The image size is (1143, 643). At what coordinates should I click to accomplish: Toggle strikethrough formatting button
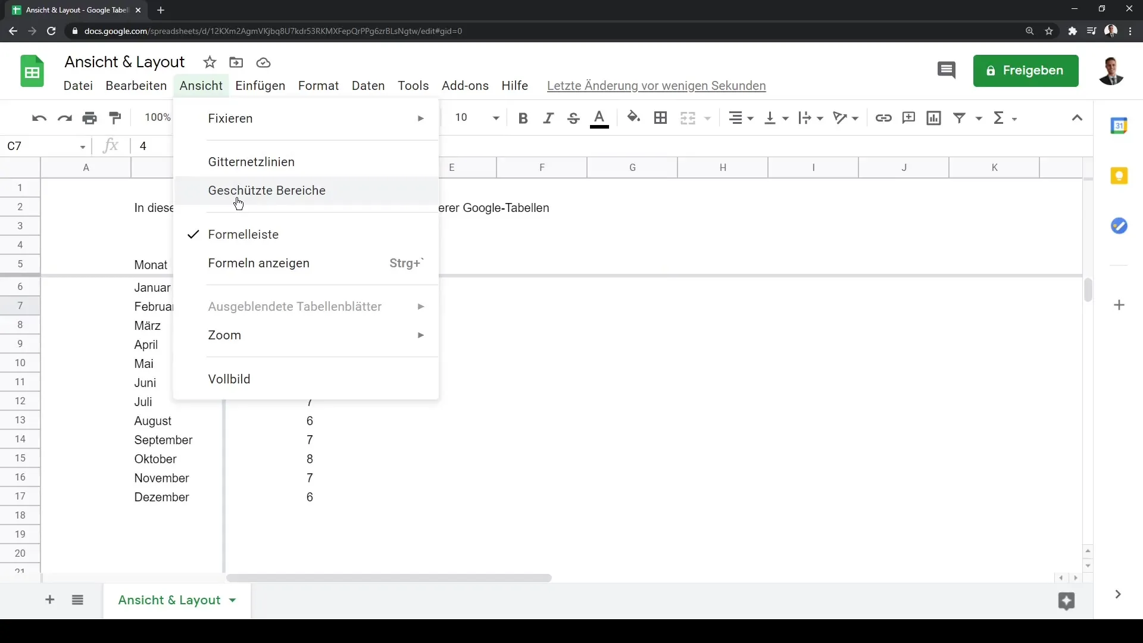[x=573, y=118]
